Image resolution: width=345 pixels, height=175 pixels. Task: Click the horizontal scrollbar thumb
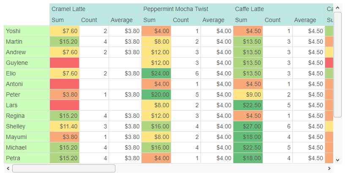click(64, 168)
